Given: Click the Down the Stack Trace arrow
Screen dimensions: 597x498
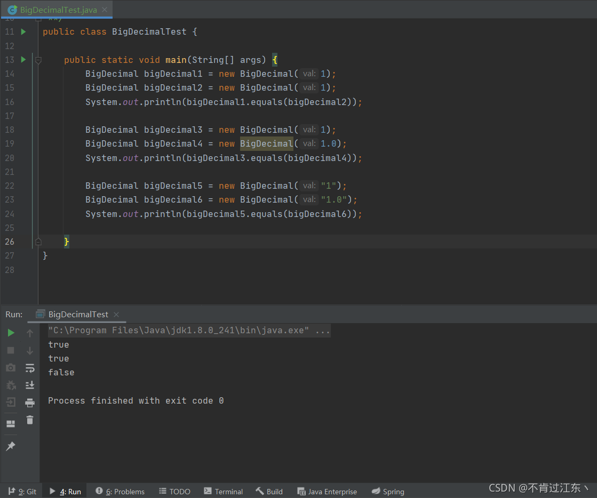Looking at the screenshot, I should point(30,350).
